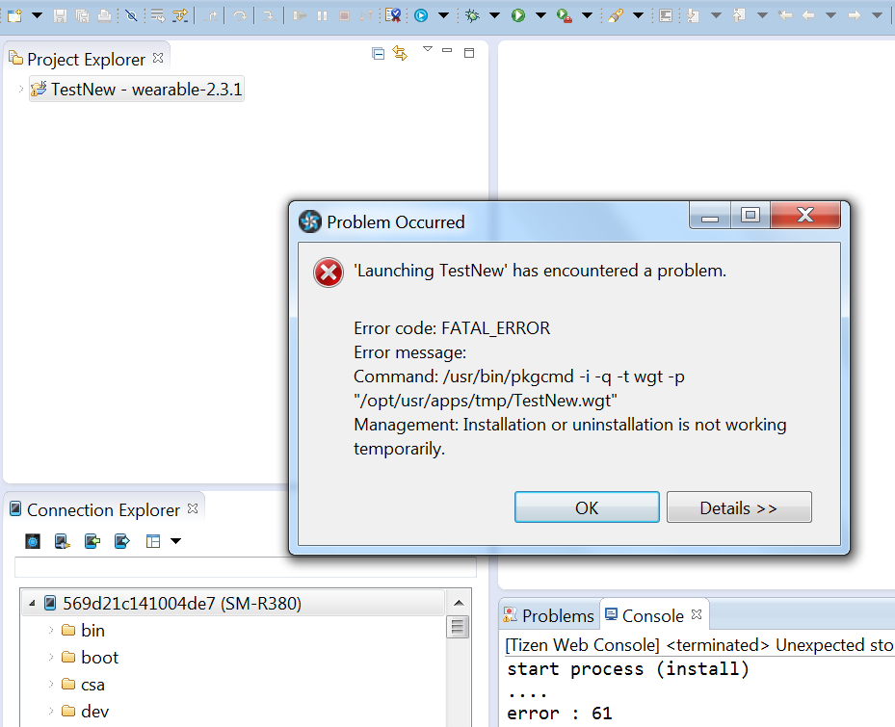Toggle the Skip All Breakpoints icon
This screenshot has height=727, width=895.
tap(131, 15)
